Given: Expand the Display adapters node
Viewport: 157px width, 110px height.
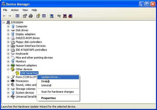Looking at the screenshot, I should click(x=8, y=34).
